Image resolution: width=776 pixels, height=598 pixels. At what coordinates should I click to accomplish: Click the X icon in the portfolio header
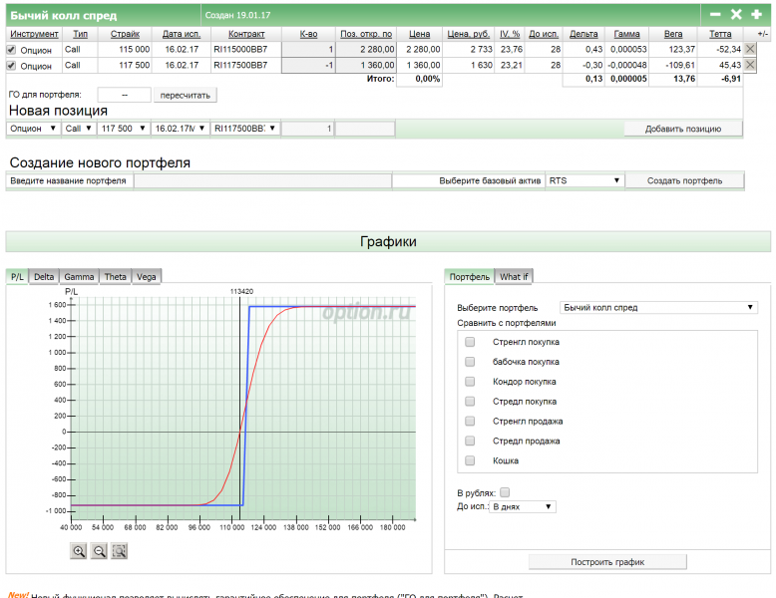click(736, 14)
